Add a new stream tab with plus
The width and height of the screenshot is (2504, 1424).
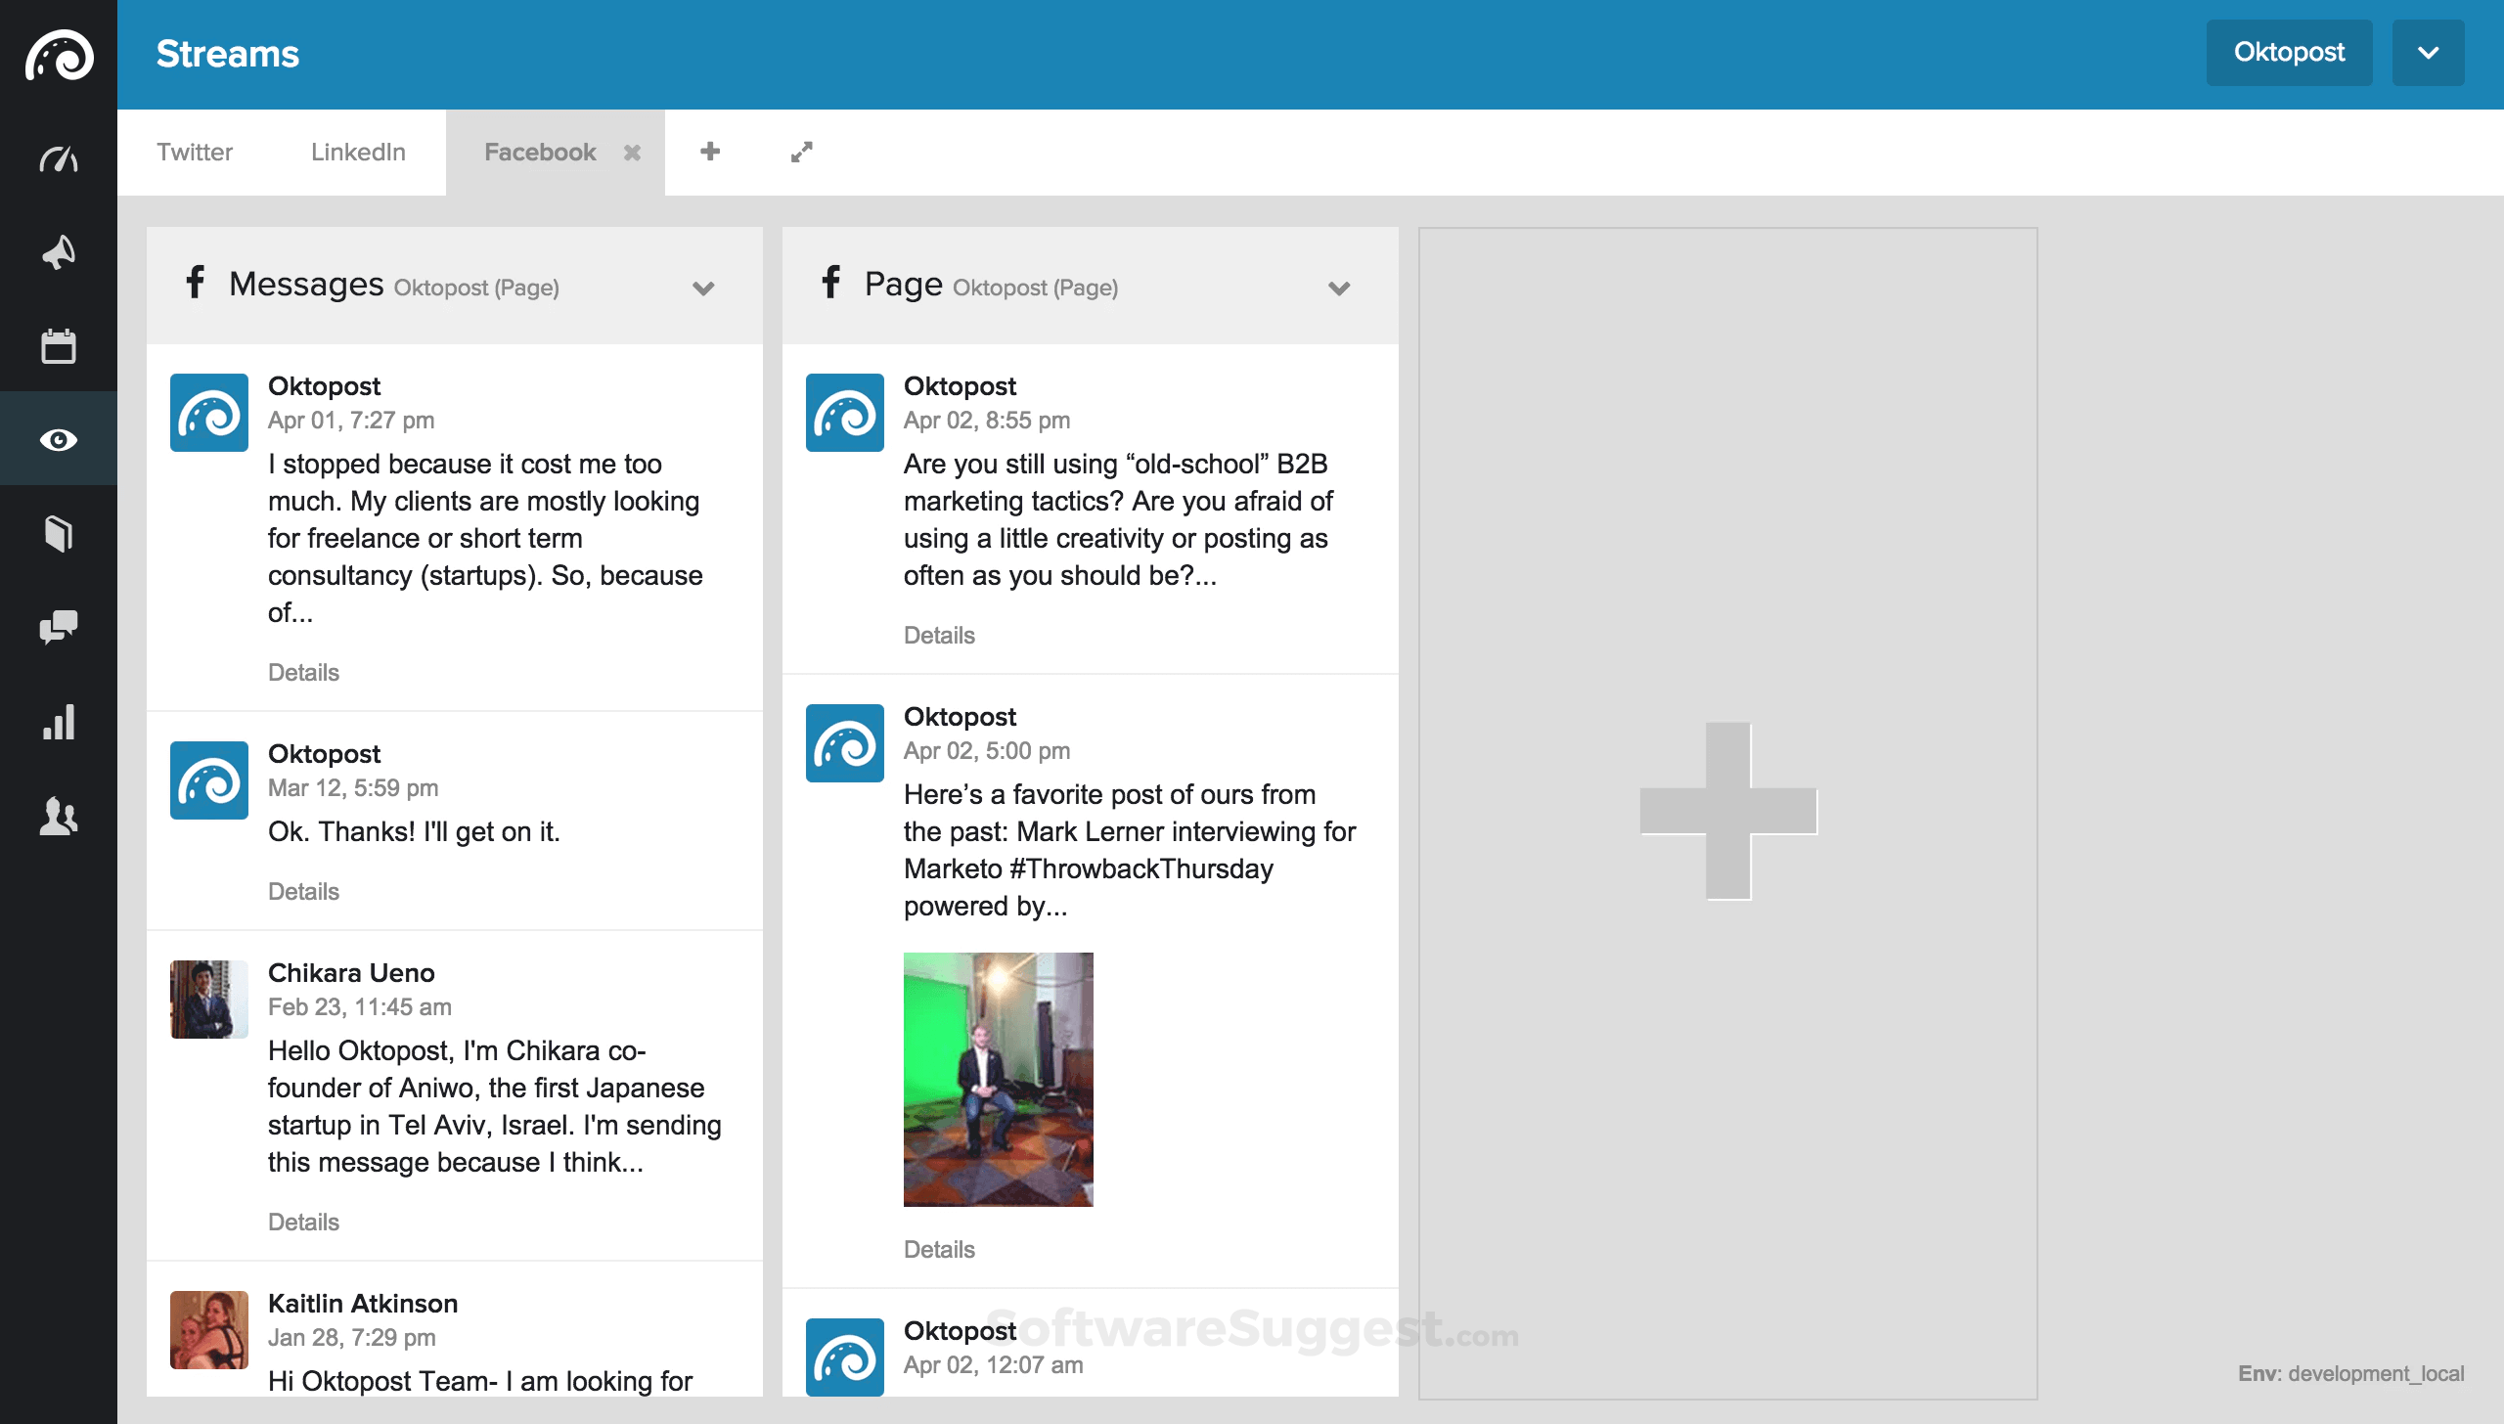tap(710, 152)
